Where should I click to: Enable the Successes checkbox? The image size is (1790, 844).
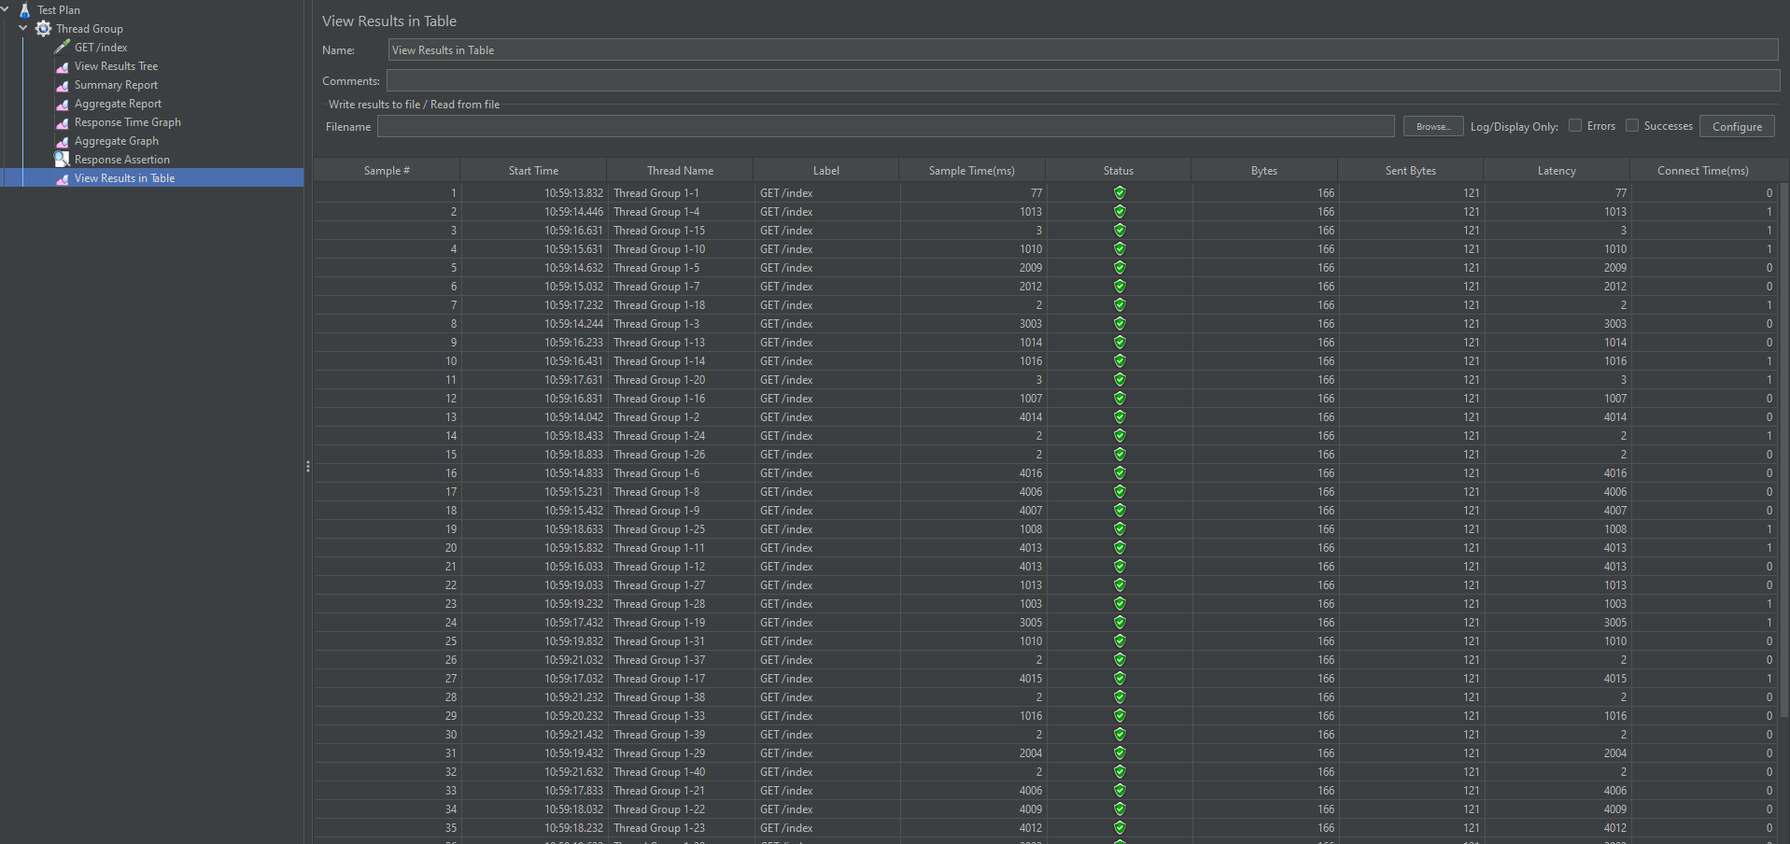click(x=1632, y=126)
